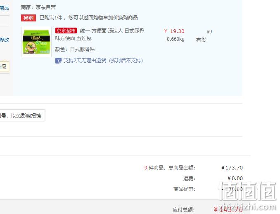Click the 级 tooltip bubble on left
280x214 pixels.
5,67
